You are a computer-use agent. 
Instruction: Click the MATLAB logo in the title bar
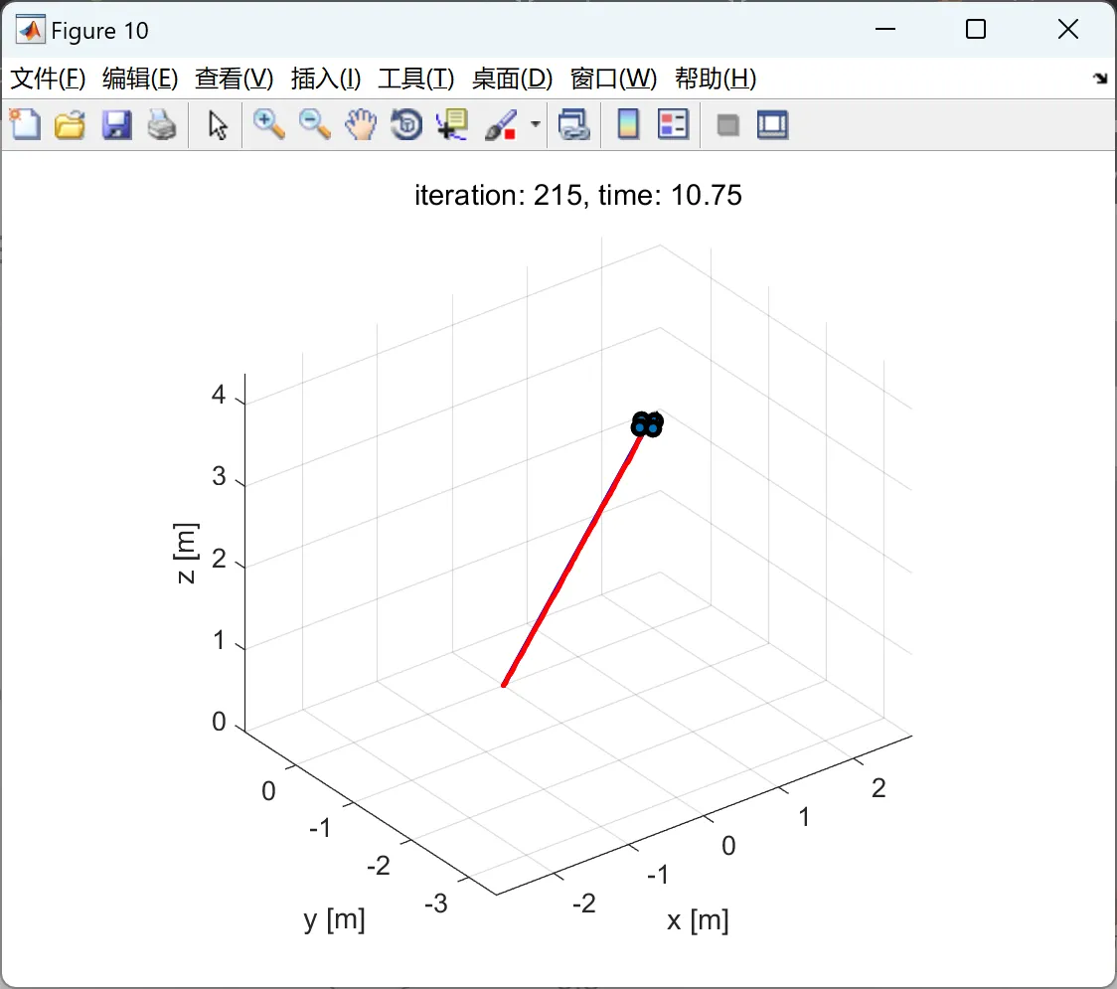click(x=31, y=29)
